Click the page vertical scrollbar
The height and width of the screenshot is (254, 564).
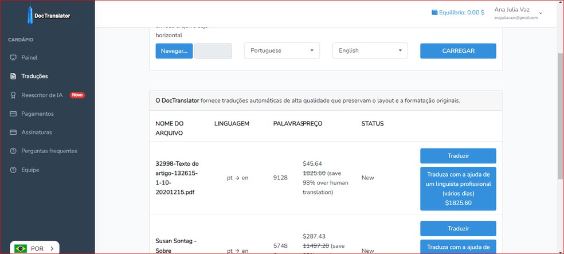(561, 115)
